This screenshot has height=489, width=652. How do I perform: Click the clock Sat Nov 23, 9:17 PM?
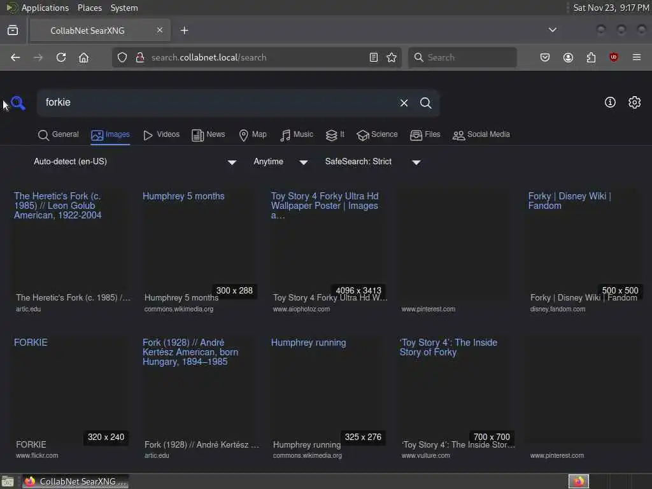611,8
